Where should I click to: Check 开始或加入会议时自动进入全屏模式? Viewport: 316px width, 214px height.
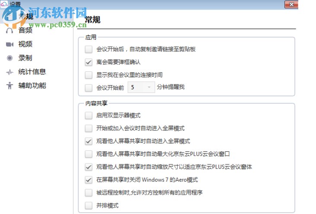89,128
